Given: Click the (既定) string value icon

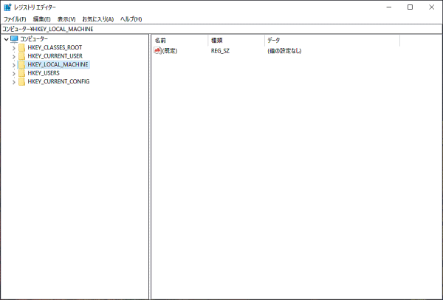Looking at the screenshot, I should pyautogui.click(x=157, y=50).
